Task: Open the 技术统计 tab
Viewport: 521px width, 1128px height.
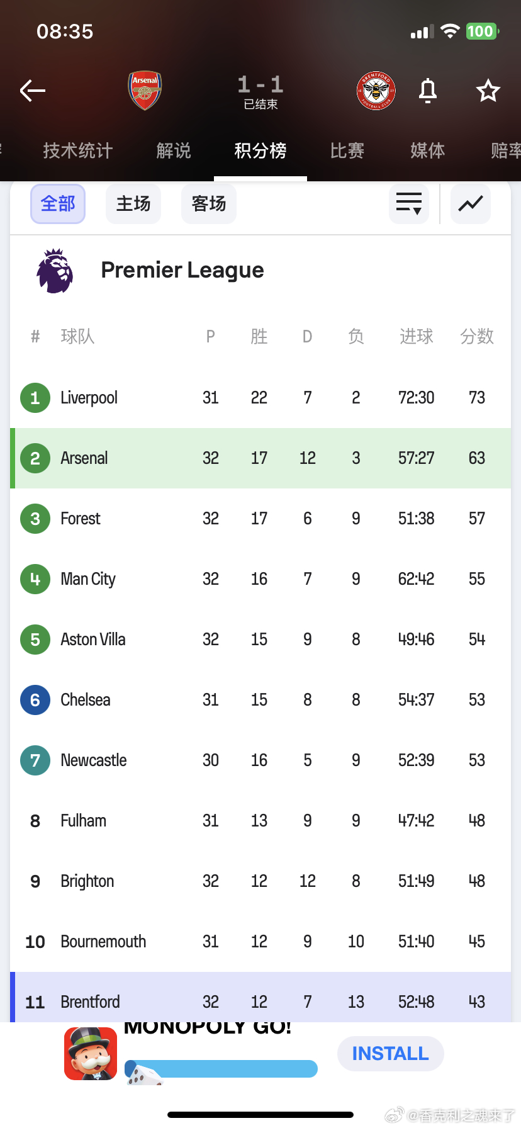Action: [78, 151]
